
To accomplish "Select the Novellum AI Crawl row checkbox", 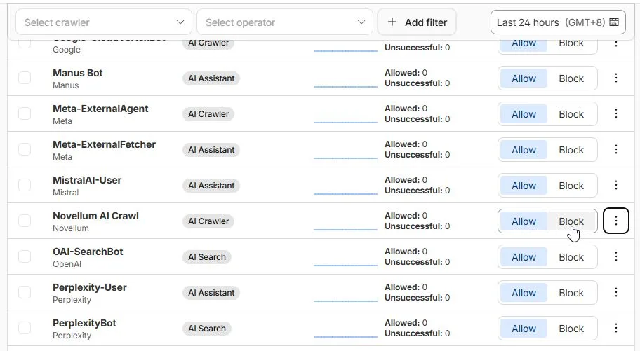I will (25, 221).
